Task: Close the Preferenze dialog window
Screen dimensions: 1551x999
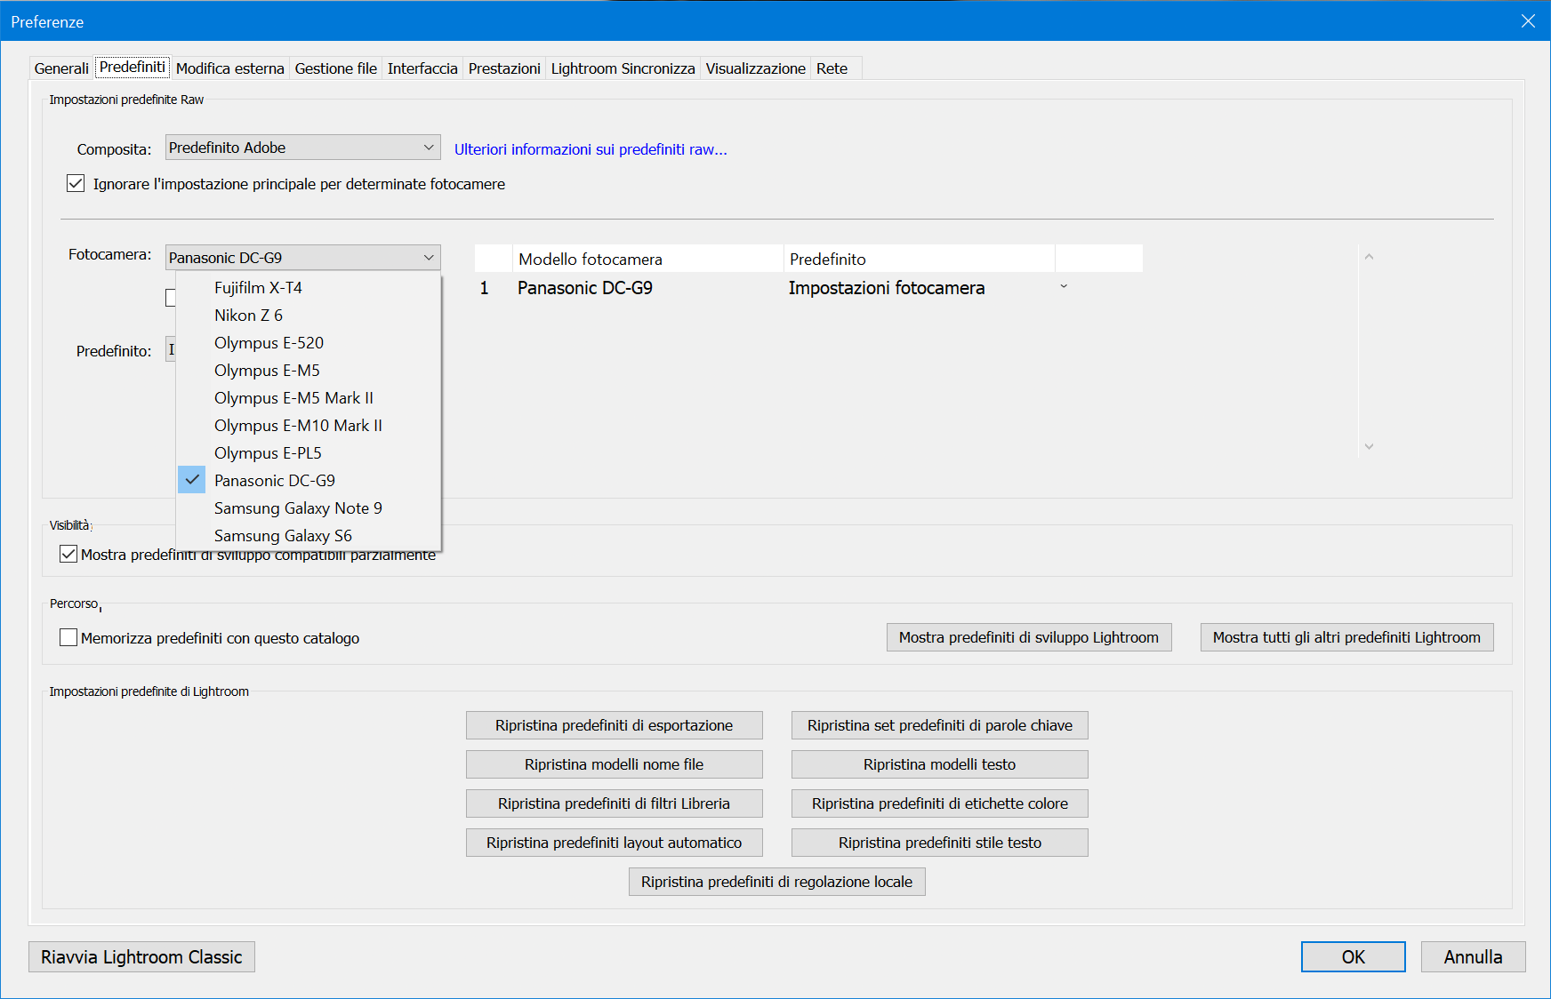Action: point(1528,21)
